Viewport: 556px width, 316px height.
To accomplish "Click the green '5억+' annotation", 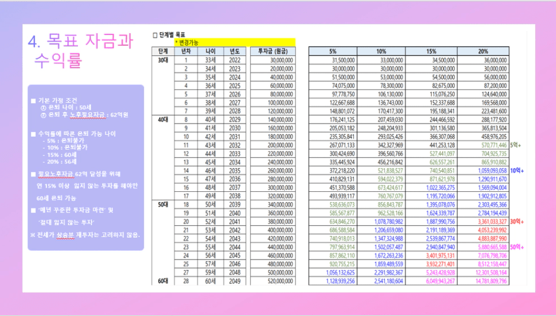I will pyautogui.click(x=516, y=144).
